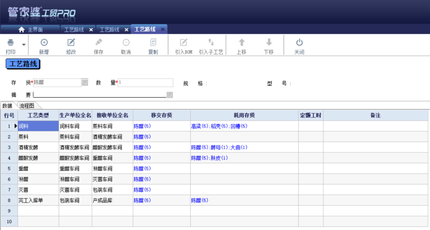The width and height of the screenshot is (430, 230).
Task: Click the 新增 (Add) toolbar icon
Action: point(44,45)
